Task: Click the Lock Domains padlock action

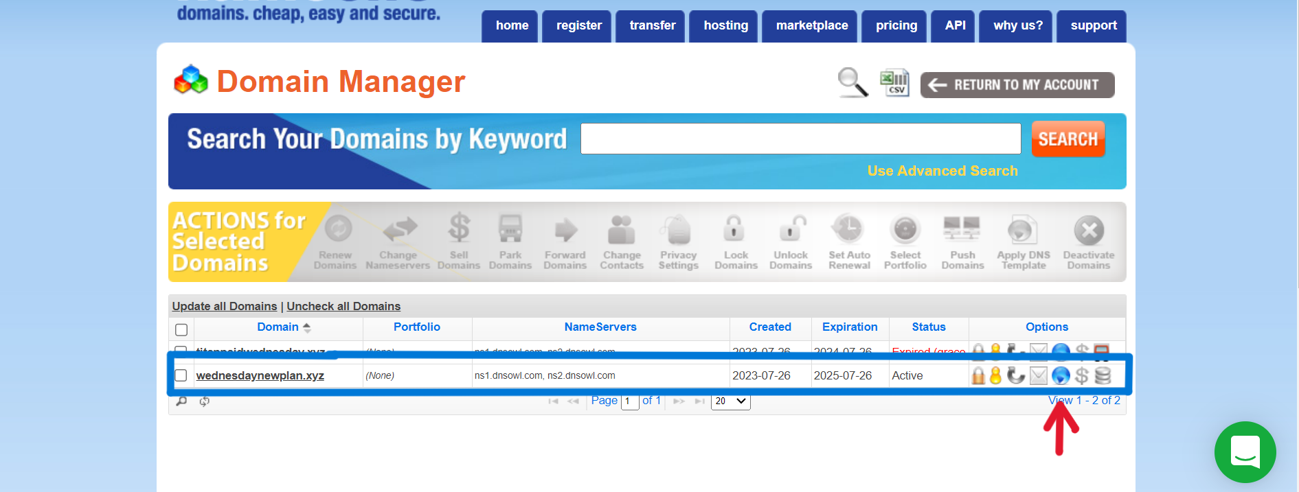Action: point(736,242)
